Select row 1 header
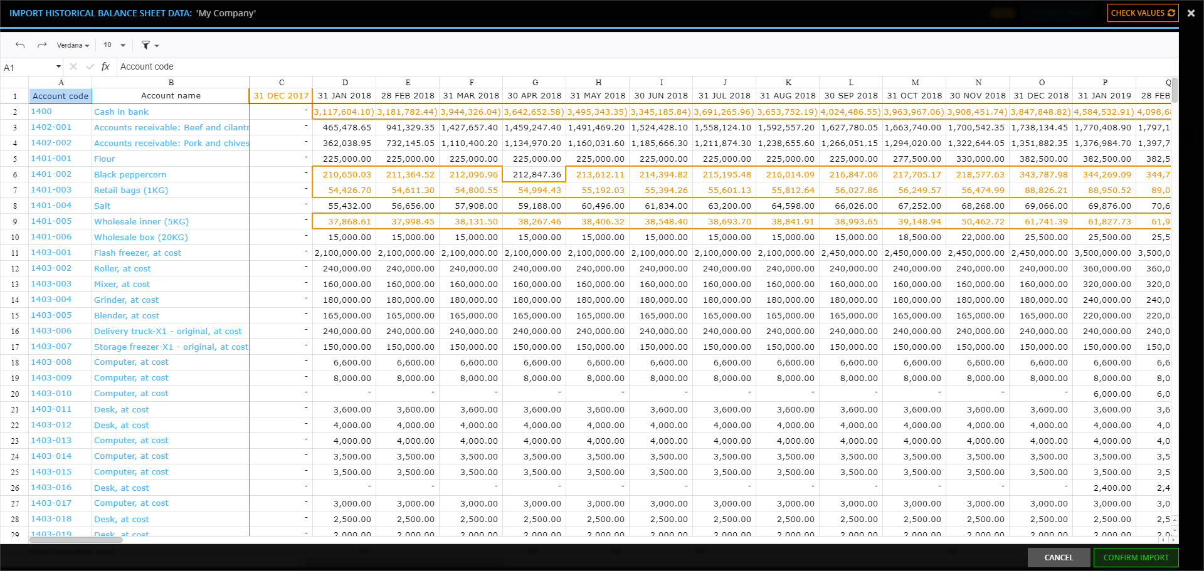Screen dimensions: 1204x571 (14, 96)
